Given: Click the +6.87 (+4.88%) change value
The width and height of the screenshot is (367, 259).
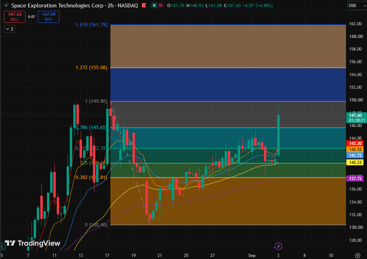Looking at the screenshot, I should (x=258, y=5).
